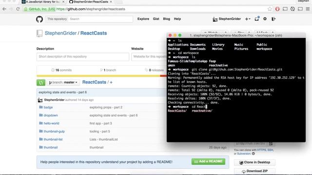Image resolution: width=312 pixels, height=175 pixels.
Task: Click the repository book icon
Action: [x=39, y=34]
